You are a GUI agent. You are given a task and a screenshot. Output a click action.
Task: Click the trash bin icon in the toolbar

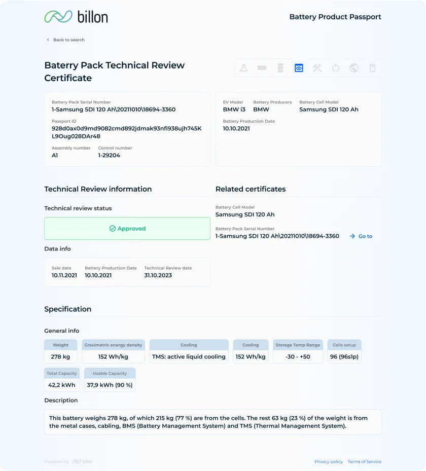(373, 68)
